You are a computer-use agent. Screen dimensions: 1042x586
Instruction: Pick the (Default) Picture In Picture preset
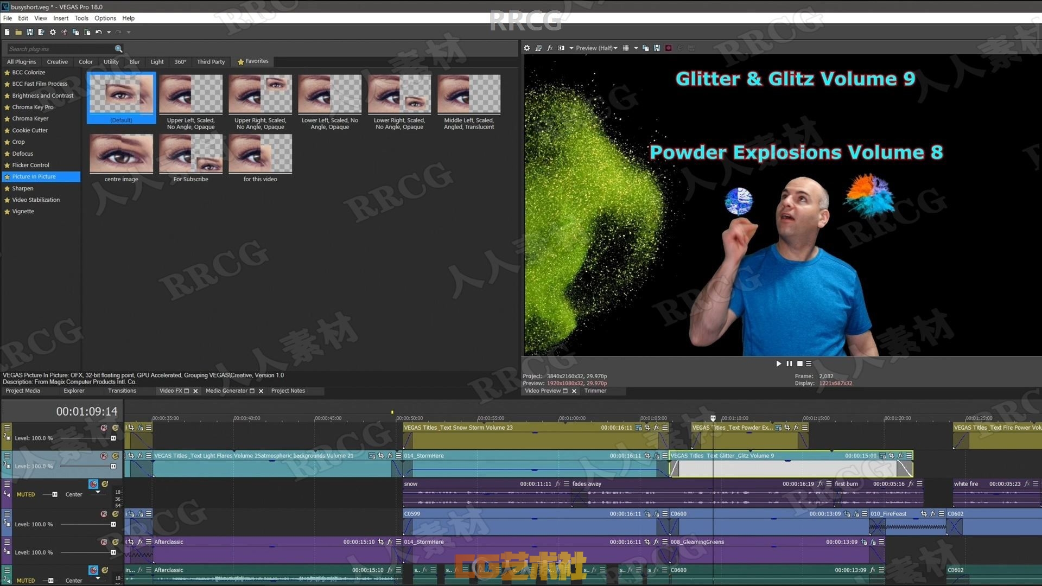[x=121, y=98]
